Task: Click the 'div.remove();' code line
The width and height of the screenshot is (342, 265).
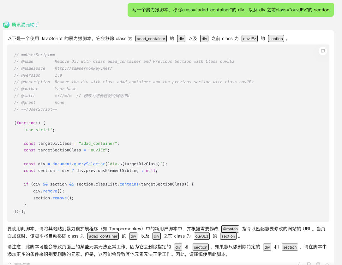Action: click(x=49, y=191)
